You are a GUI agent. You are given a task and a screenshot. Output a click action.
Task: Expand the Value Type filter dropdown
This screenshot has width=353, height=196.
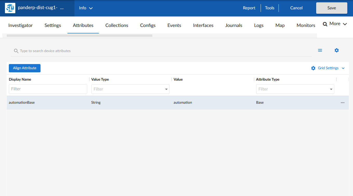click(x=166, y=89)
